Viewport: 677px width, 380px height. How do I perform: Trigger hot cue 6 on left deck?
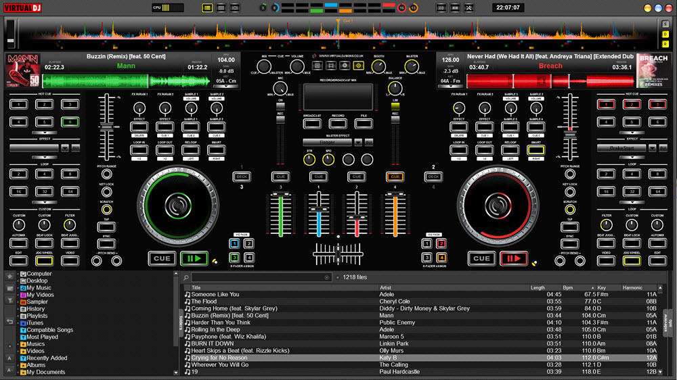pyautogui.click(x=70, y=122)
